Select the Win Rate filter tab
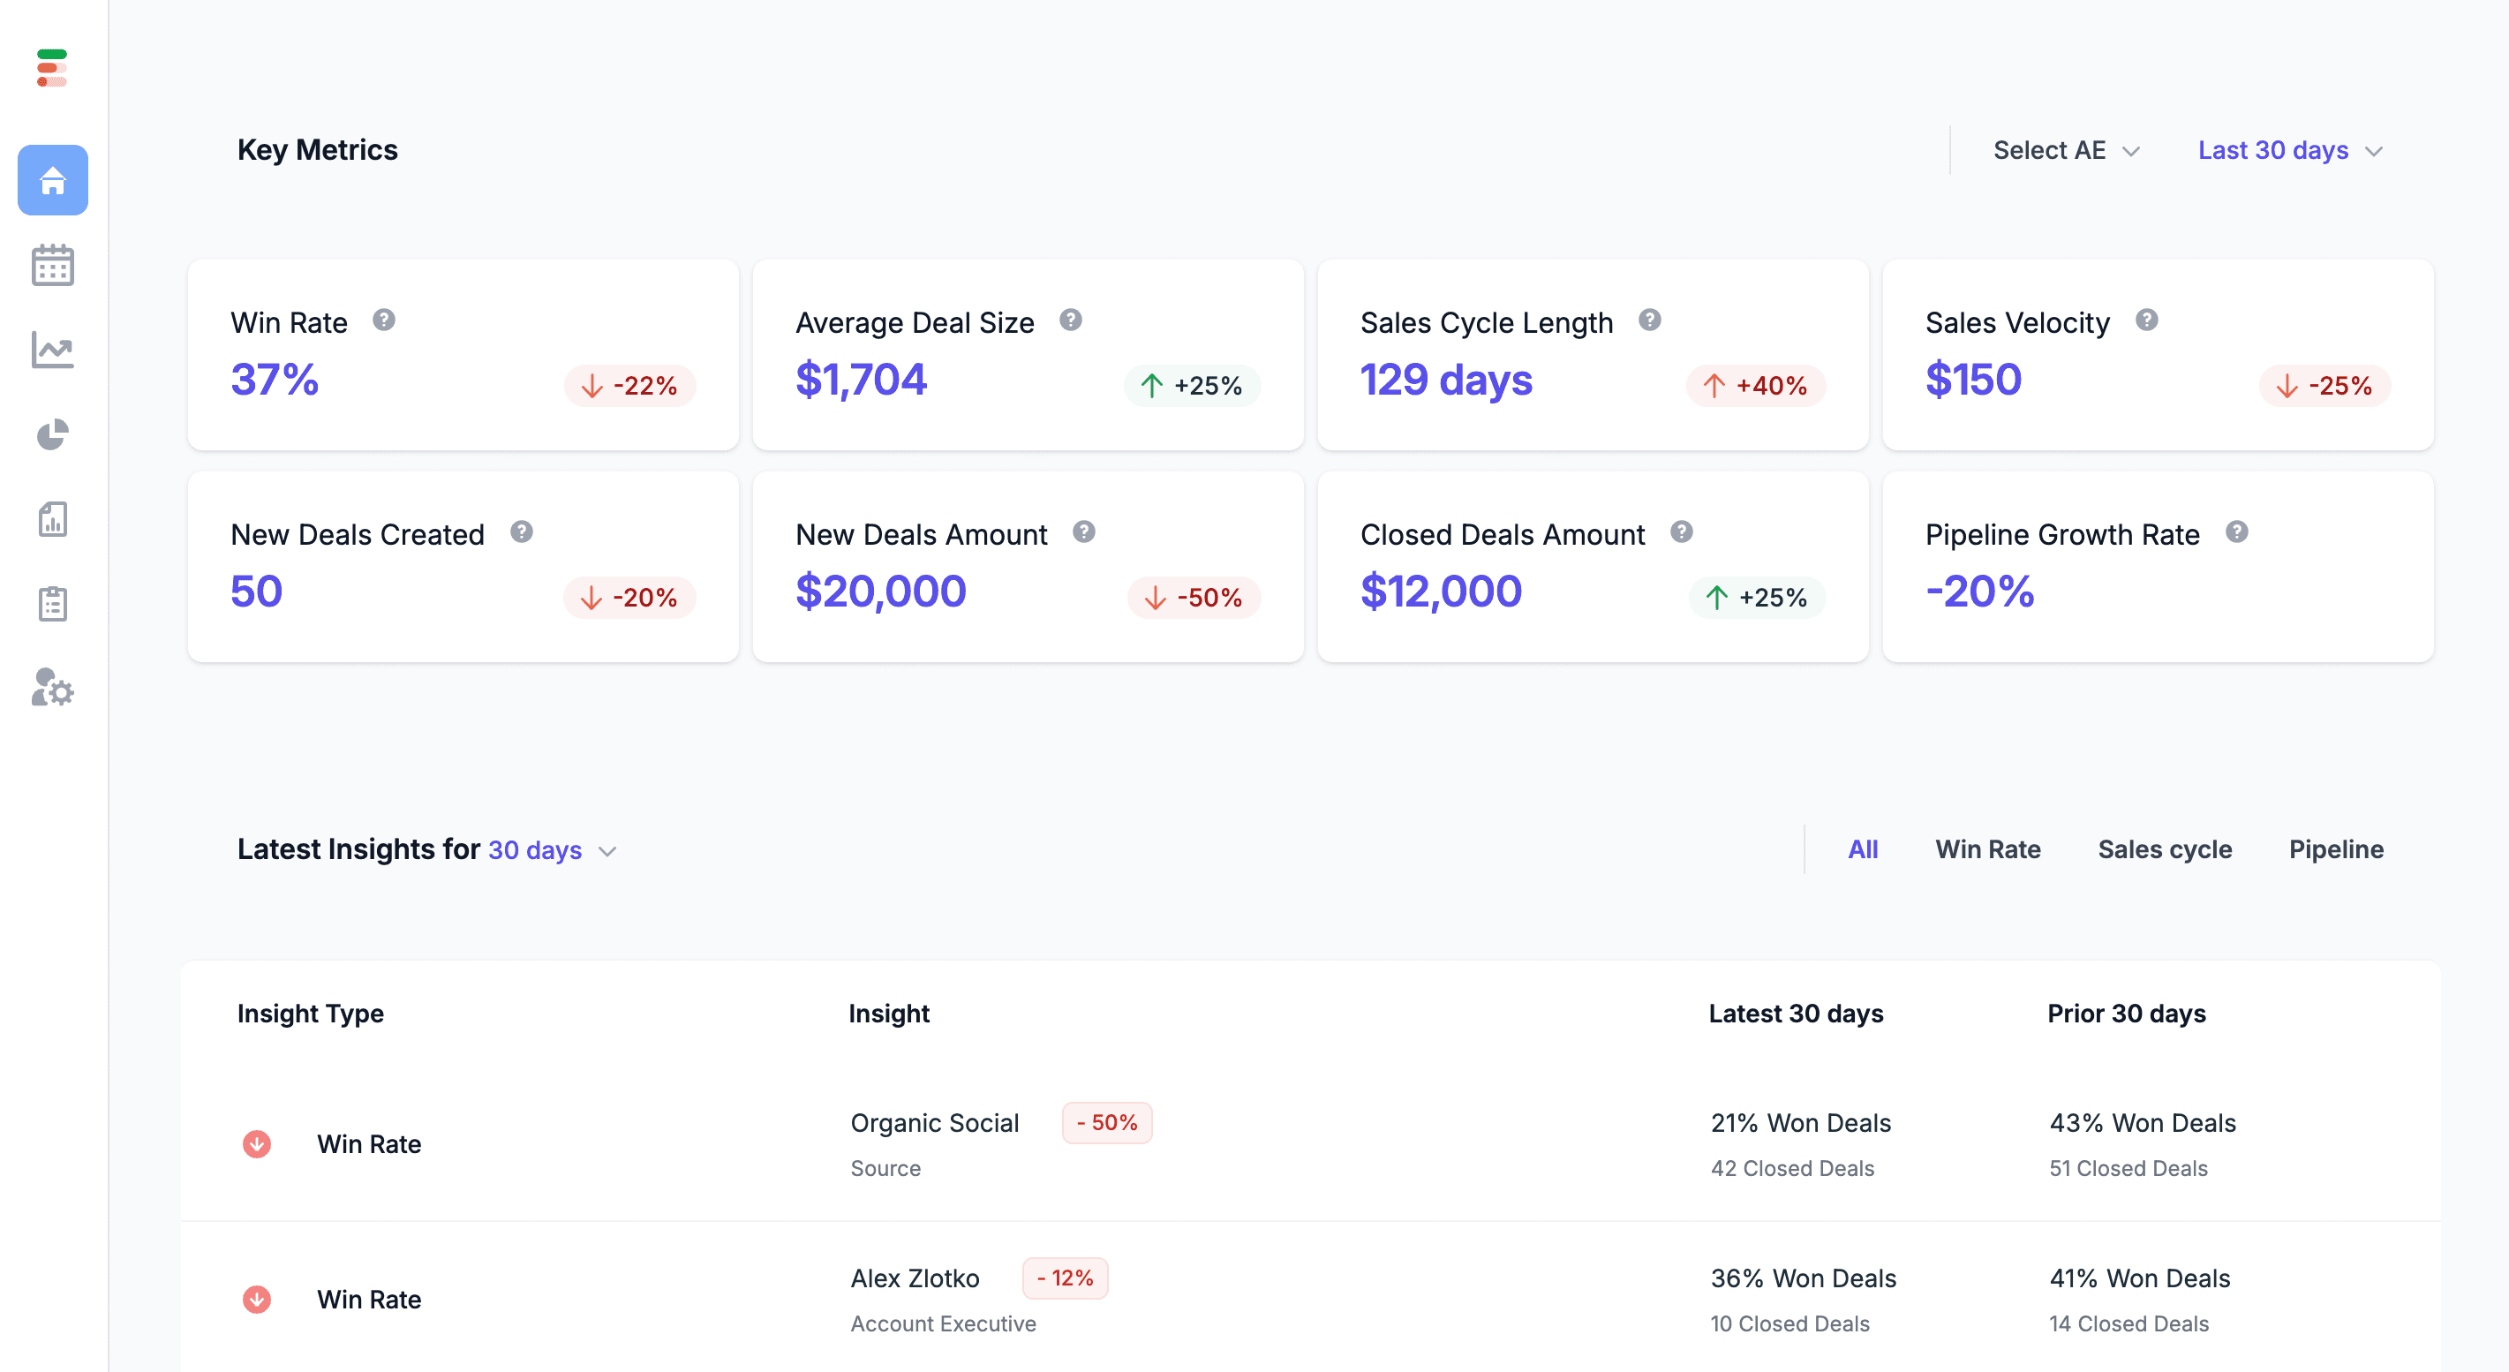 [x=1987, y=850]
